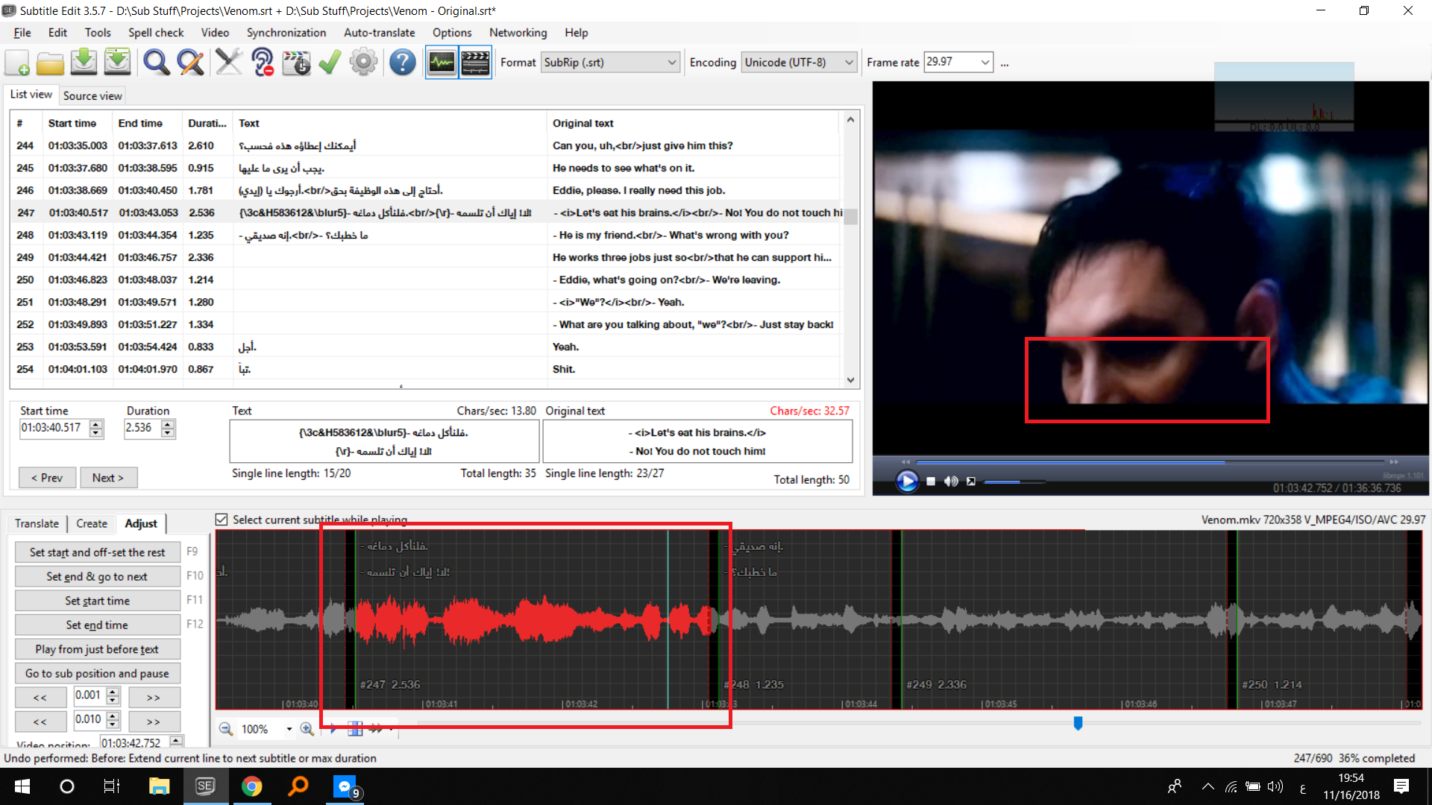1432x805 pixels.
Task: Open Settings with the gear icon
Action: click(x=363, y=62)
